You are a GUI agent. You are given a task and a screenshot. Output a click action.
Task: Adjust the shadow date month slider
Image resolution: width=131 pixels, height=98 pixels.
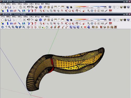(82, 20)
